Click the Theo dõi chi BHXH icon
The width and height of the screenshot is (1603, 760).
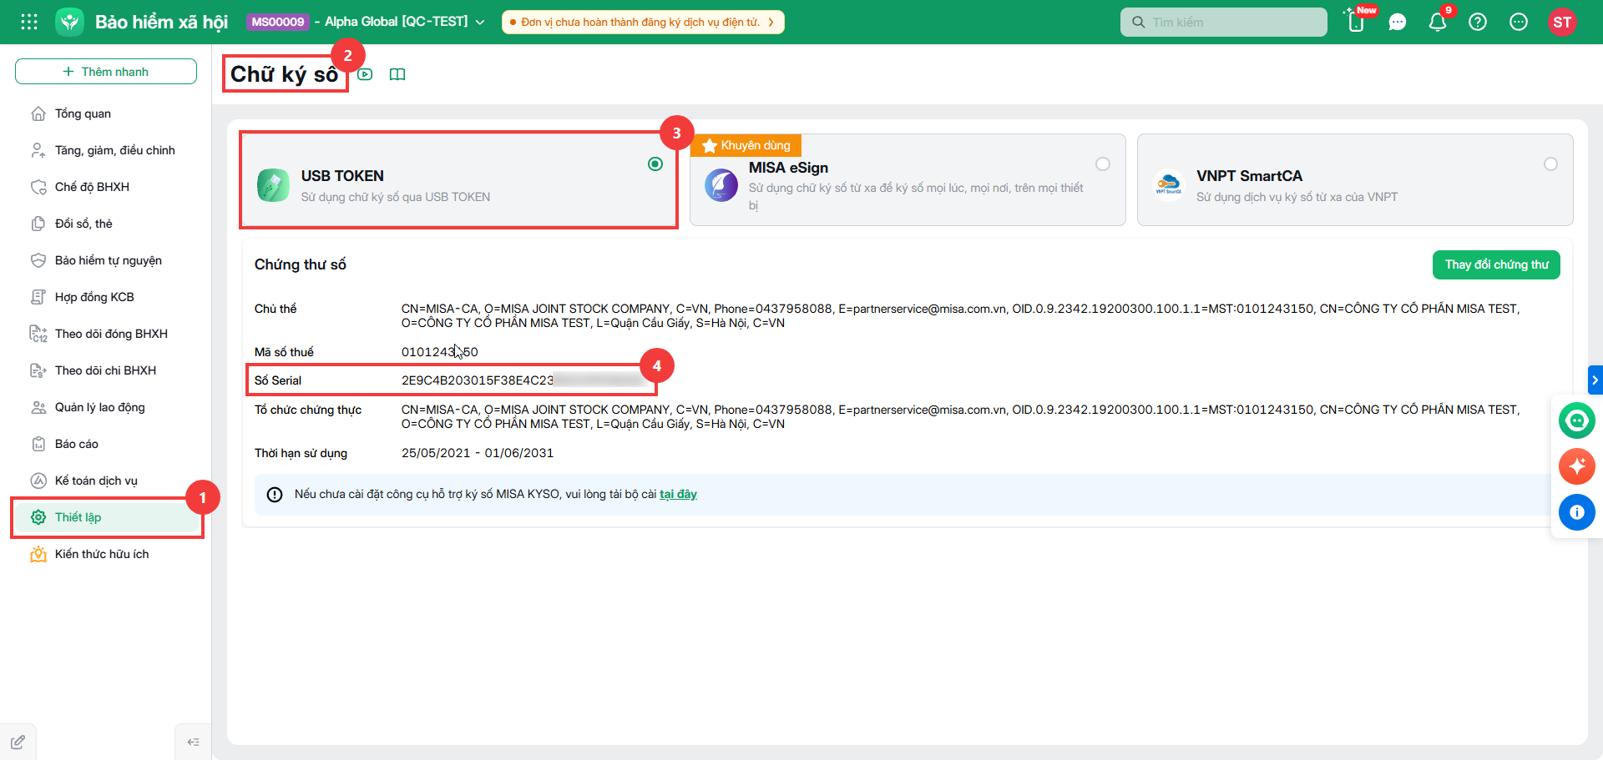tap(38, 370)
